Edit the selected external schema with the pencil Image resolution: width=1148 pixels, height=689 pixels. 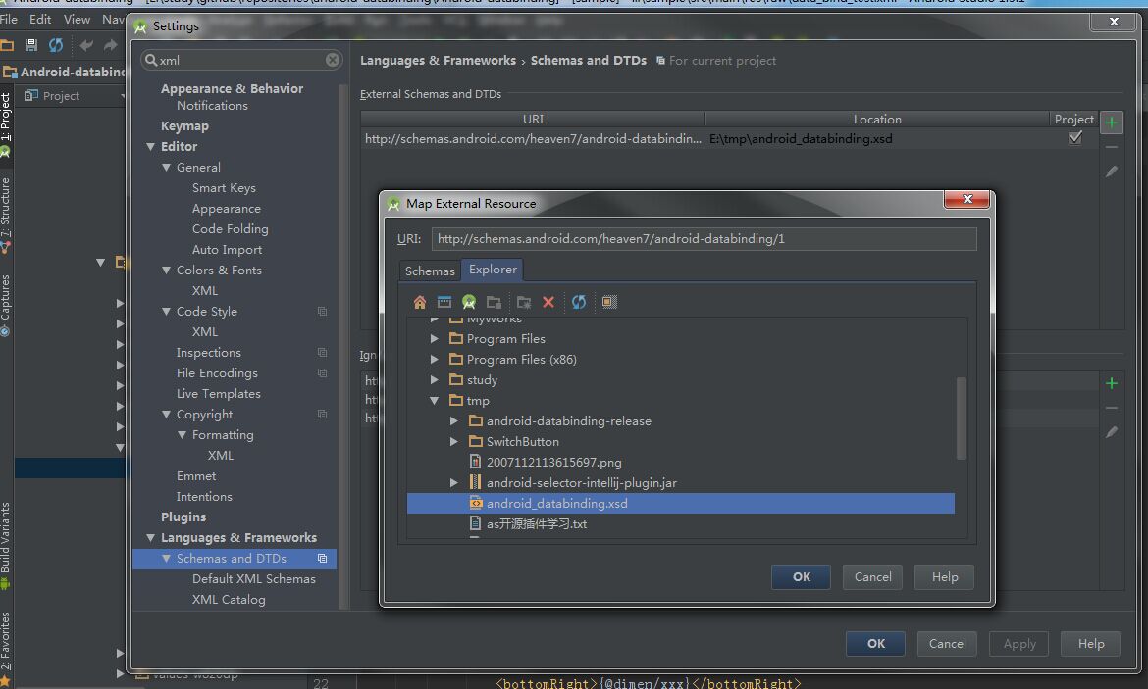point(1112,172)
